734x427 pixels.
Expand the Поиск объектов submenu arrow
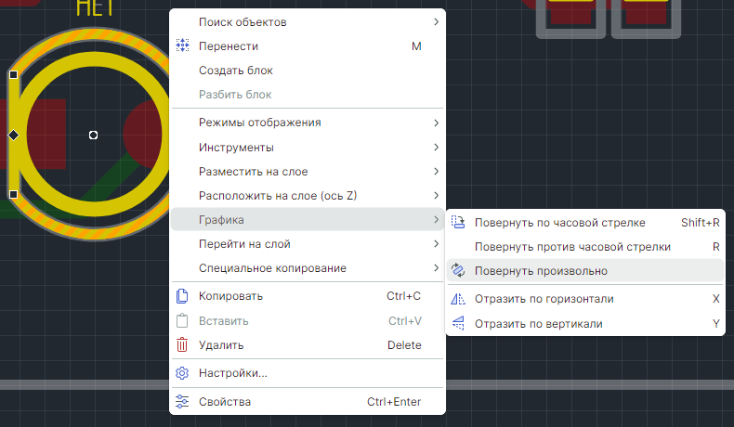(x=436, y=22)
